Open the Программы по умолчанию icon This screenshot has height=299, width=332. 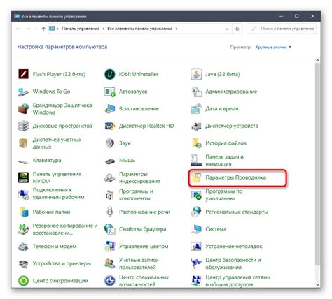pos(196,195)
